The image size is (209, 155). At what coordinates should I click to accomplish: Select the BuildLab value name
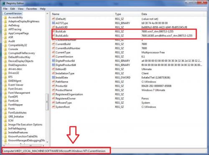click(x=61, y=32)
